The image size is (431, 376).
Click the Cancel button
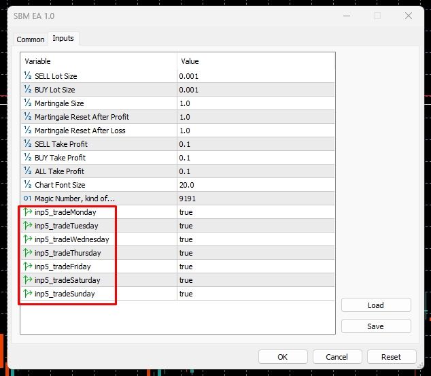click(337, 357)
